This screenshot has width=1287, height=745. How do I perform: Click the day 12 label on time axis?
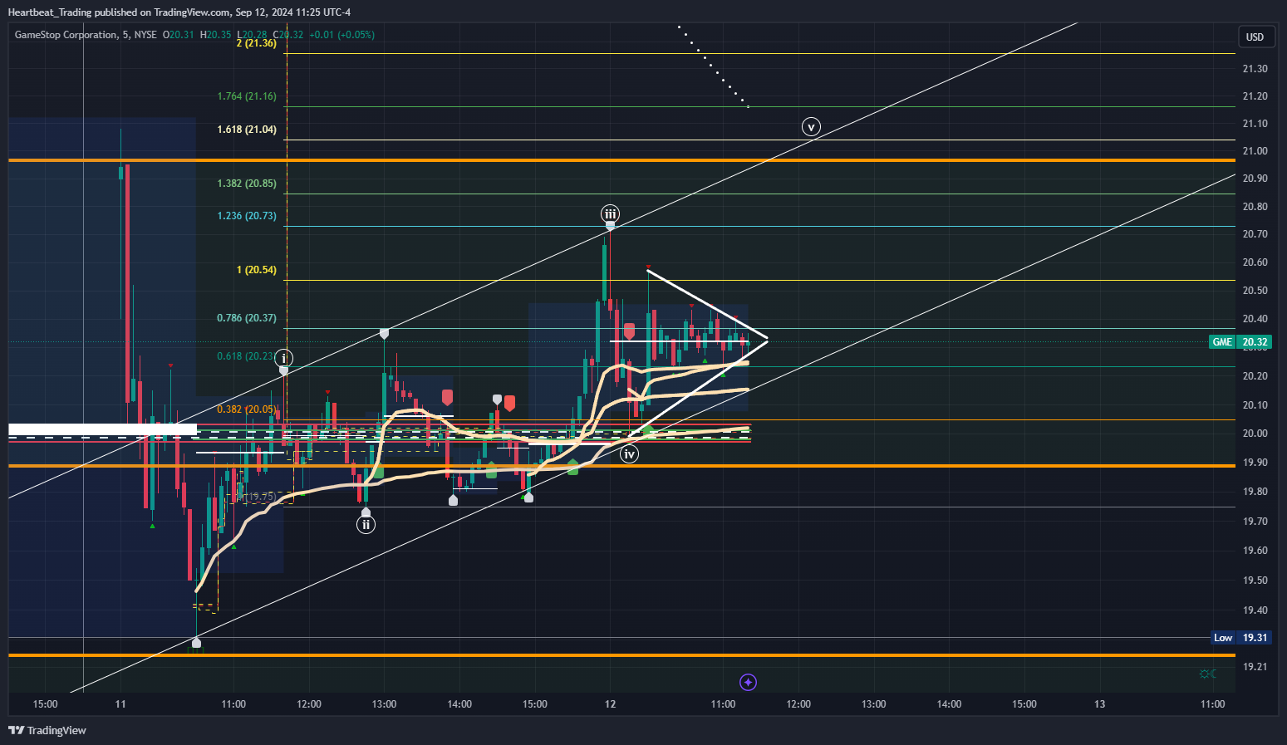click(x=611, y=704)
